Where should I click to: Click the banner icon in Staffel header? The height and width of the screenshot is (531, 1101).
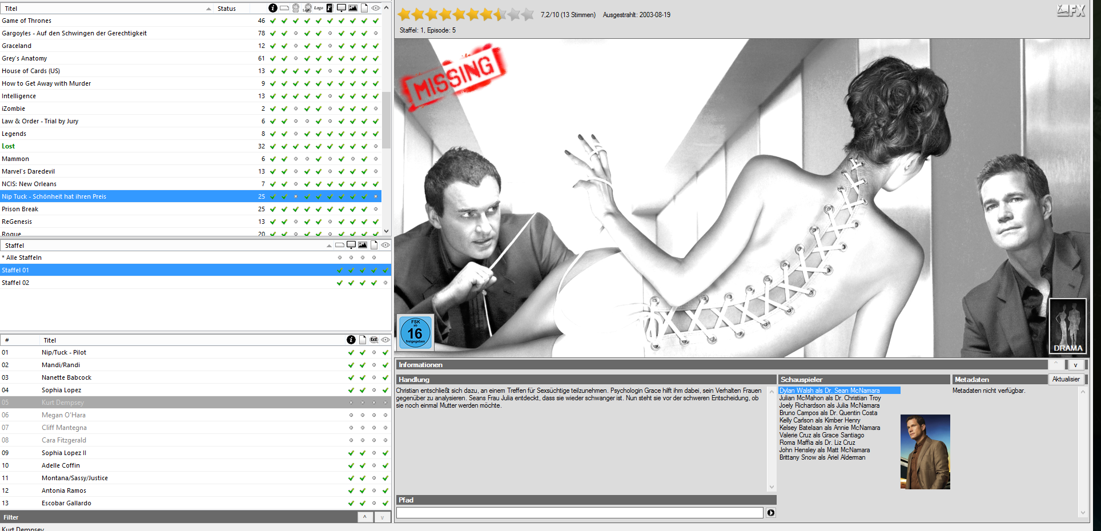[340, 245]
